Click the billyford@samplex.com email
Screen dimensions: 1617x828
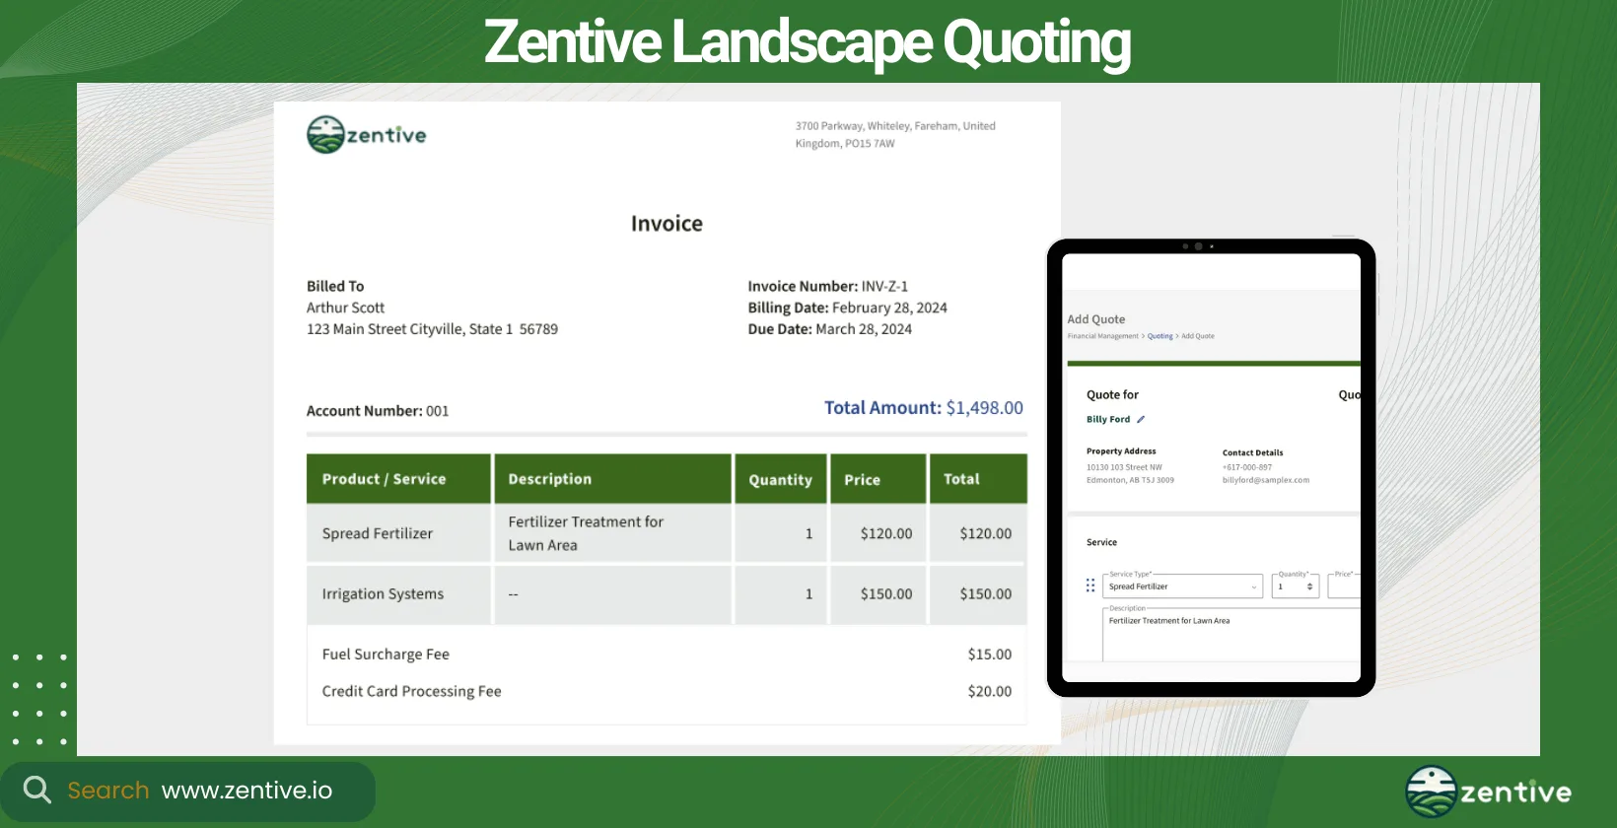1266,480
